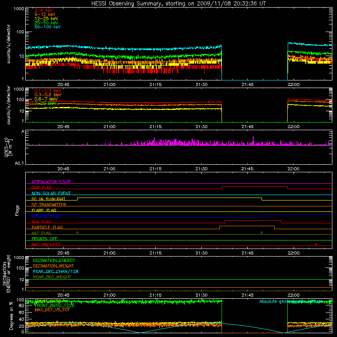Viewport: 337px width, 337px height.
Task: Click the red BAD_PACKETS spike near 22:07
Action: tap(316, 244)
